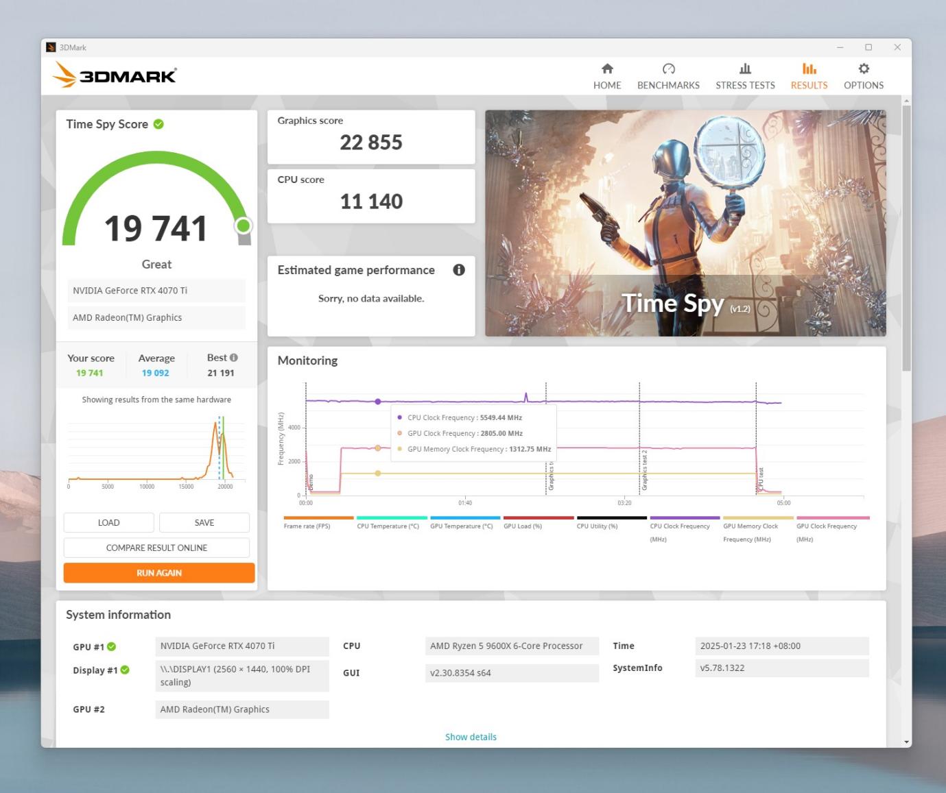Screen dimensions: 946x793
Task: Click Graphics score value 22 855
Action: click(371, 143)
